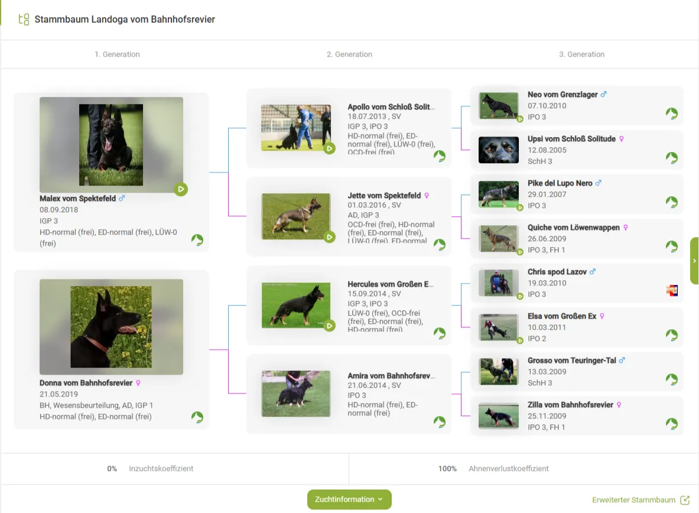This screenshot has height=513, width=699.
Task: Click the green logo icon for Upsi vom Schloß Solitude
Action: coord(672,158)
